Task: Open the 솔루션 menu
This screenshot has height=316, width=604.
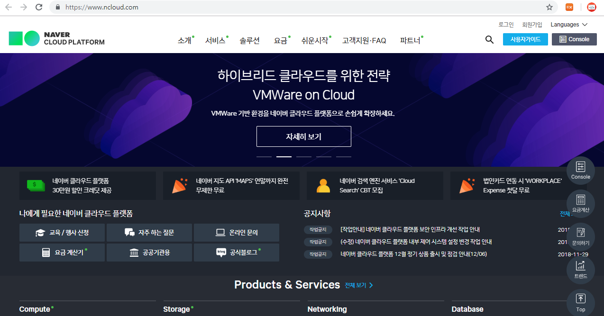Action: pyautogui.click(x=250, y=41)
